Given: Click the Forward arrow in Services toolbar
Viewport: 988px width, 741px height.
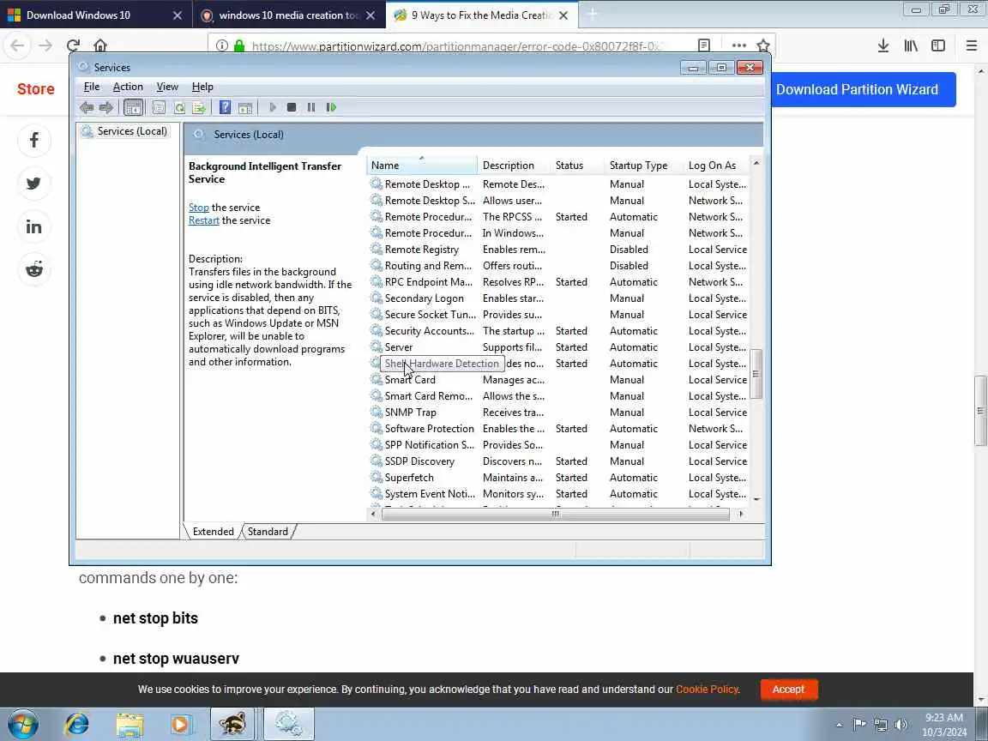Looking at the screenshot, I should (105, 108).
